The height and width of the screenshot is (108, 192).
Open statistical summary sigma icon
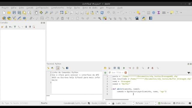[x=159, y=13]
